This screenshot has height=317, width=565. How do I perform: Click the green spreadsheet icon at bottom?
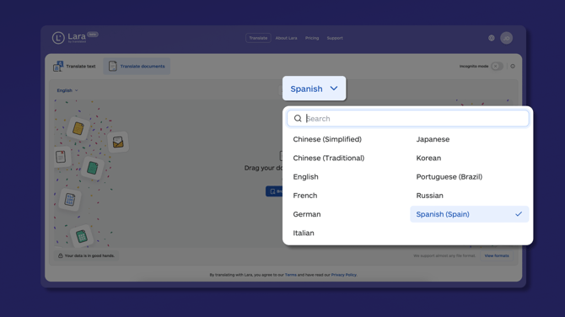click(82, 236)
